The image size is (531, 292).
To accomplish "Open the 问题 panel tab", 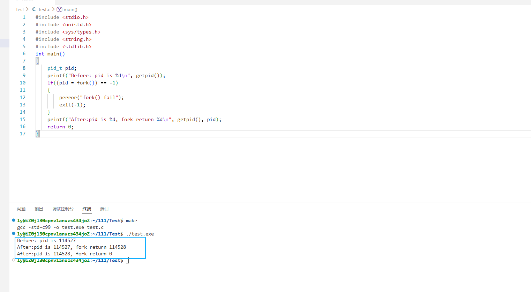I will pos(21,209).
